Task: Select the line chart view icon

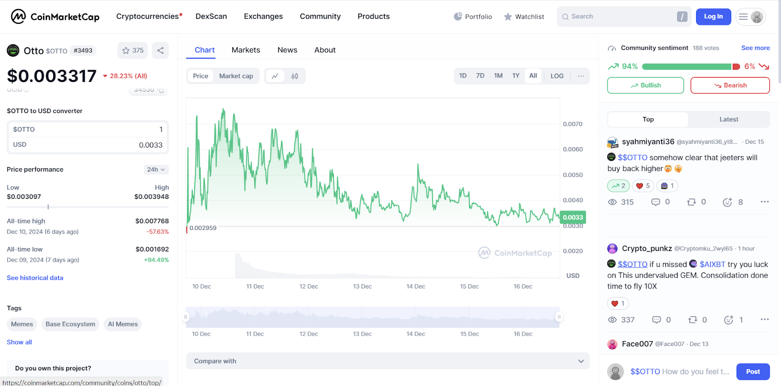Action: click(275, 76)
